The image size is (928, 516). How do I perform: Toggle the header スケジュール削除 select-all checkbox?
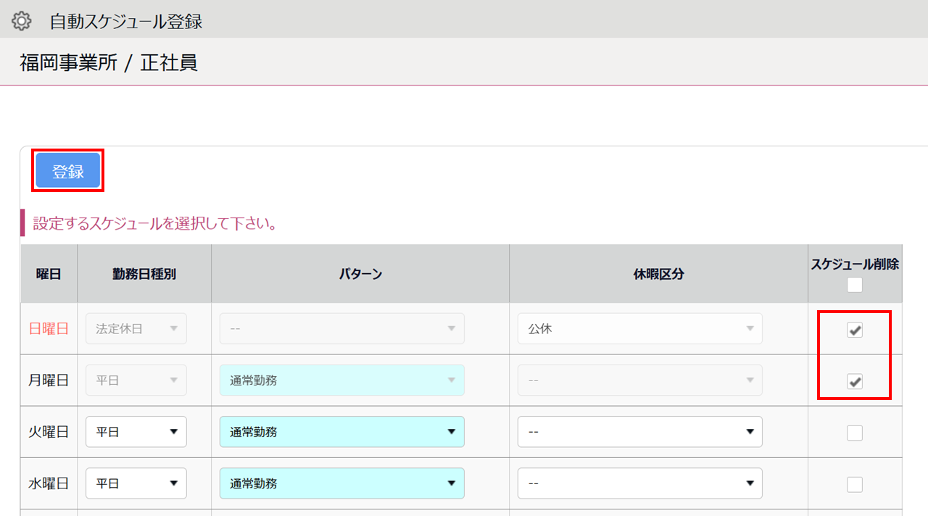click(x=855, y=285)
